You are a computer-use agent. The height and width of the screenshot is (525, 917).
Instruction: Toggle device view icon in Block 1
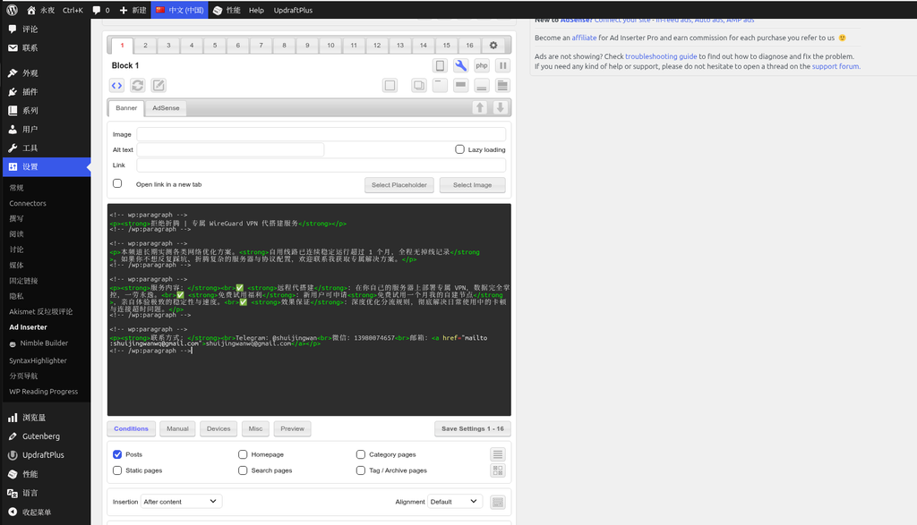pyautogui.click(x=440, y=65)
